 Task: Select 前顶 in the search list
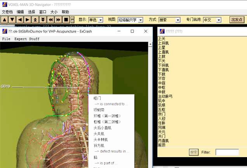click(162, 145)
